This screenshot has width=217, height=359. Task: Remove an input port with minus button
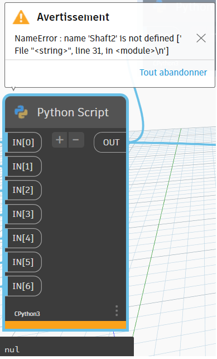(76, 140)
